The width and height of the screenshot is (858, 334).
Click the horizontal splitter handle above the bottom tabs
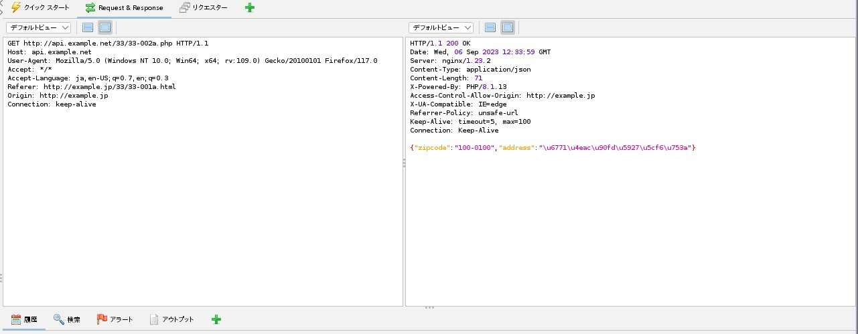(429, 308)
